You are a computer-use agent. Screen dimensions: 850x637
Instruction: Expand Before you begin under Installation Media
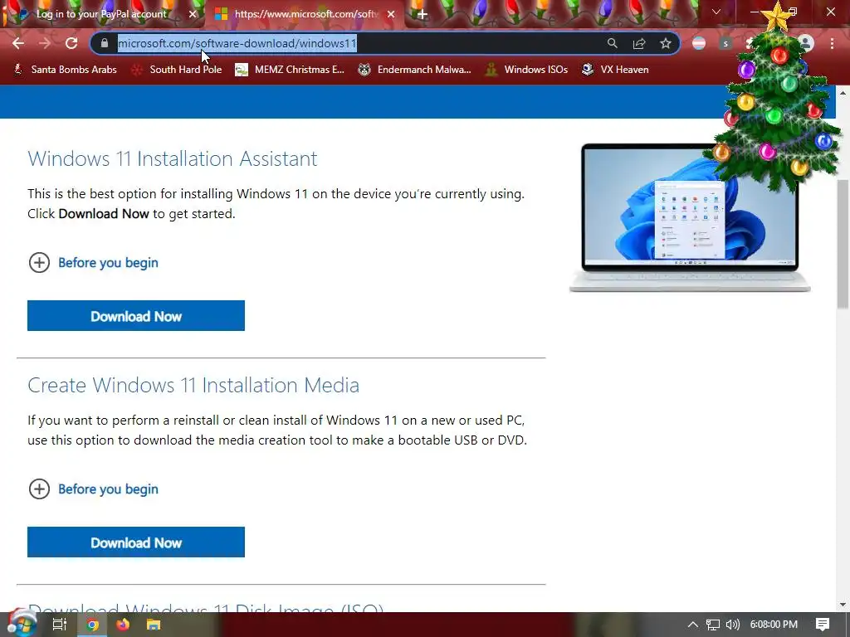(x=93, y=489)
